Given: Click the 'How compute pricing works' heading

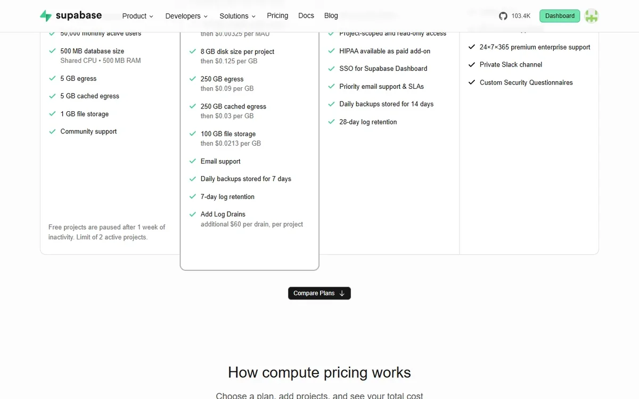Looking at the screenshot, I should click(x=319, y=372).
